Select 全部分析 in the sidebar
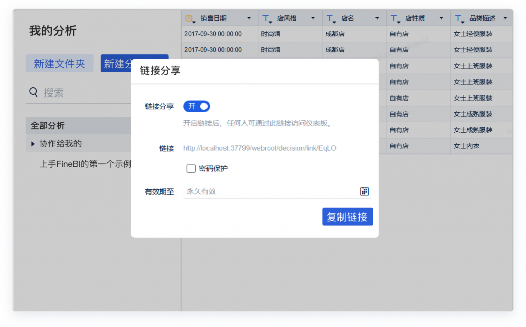 click(79, 126)
